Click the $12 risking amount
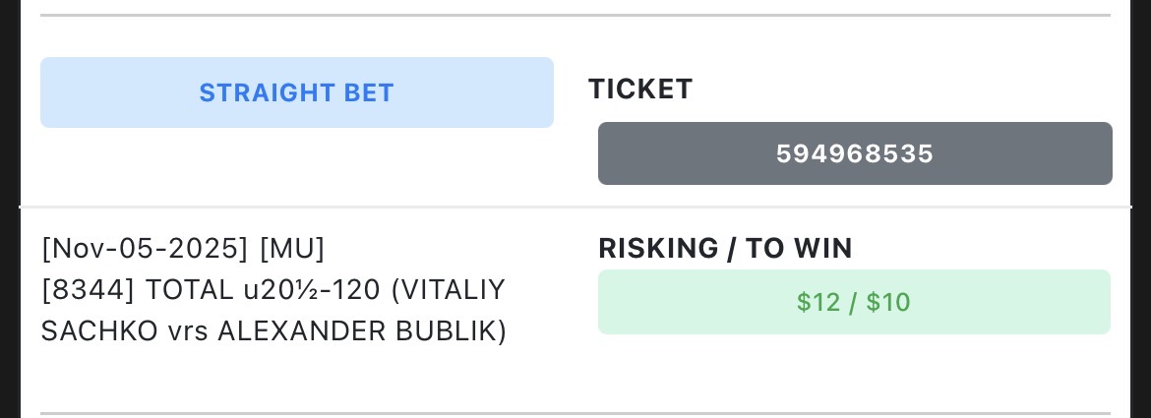 pos(818,302)
